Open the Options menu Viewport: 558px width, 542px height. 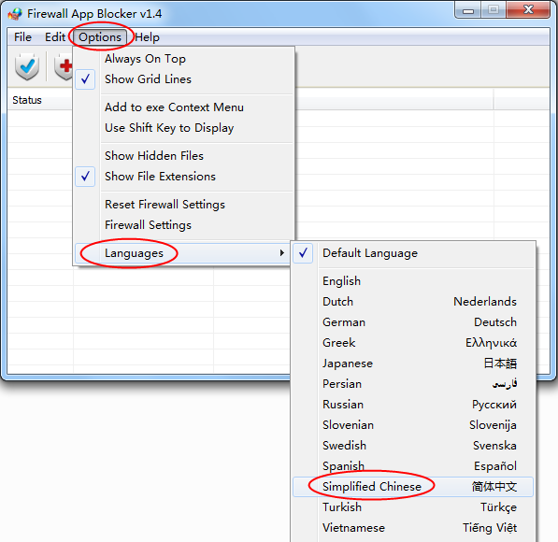100,37
